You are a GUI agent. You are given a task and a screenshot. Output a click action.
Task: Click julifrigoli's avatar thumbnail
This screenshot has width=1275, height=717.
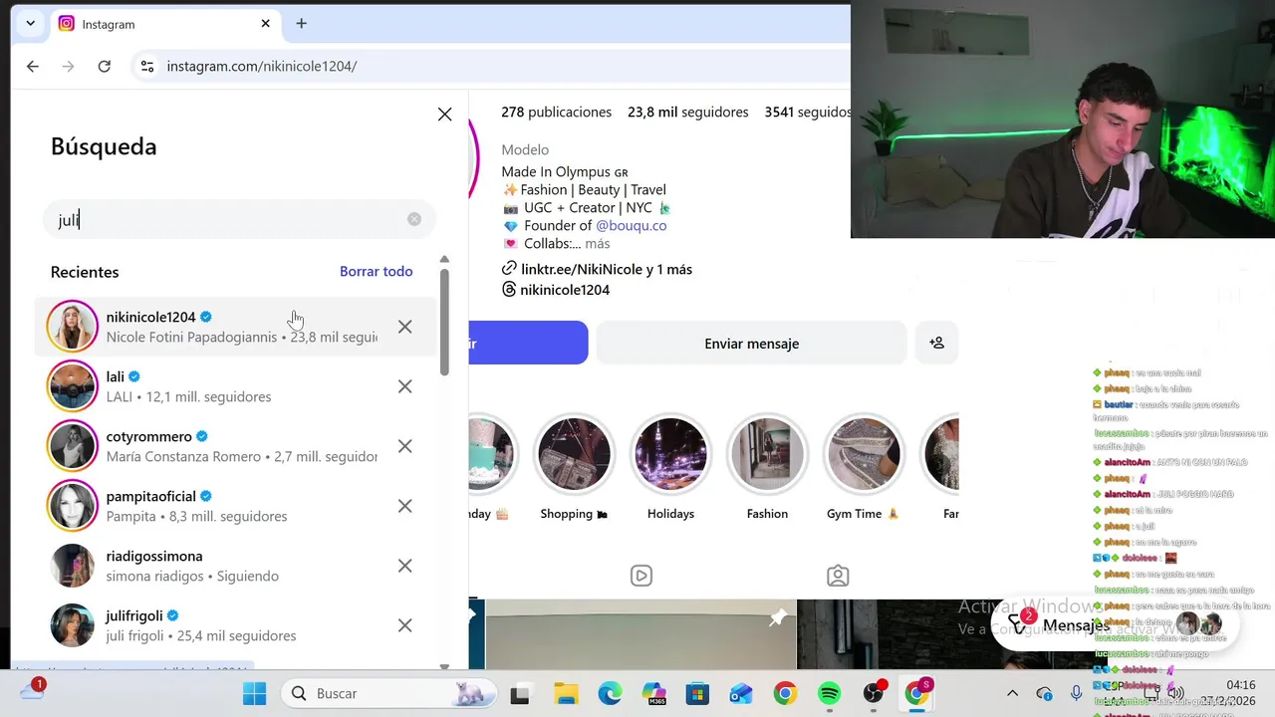73,625
